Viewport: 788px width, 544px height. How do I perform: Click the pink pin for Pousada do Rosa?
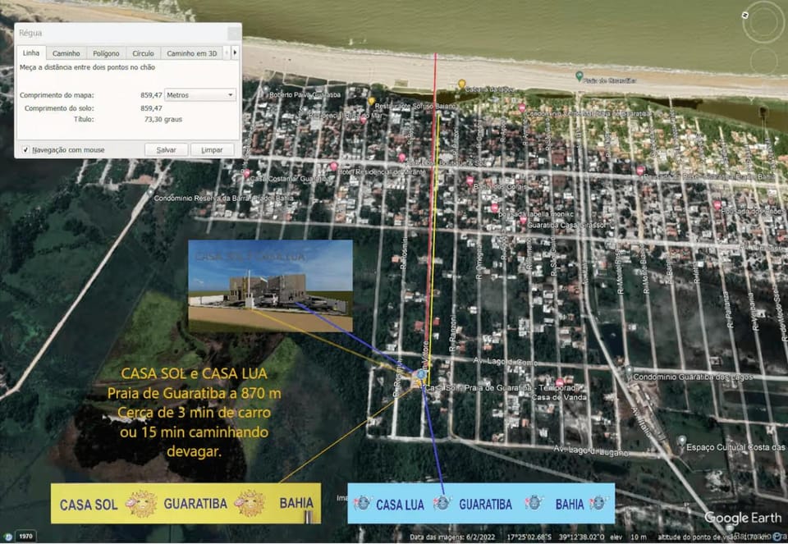639,171
